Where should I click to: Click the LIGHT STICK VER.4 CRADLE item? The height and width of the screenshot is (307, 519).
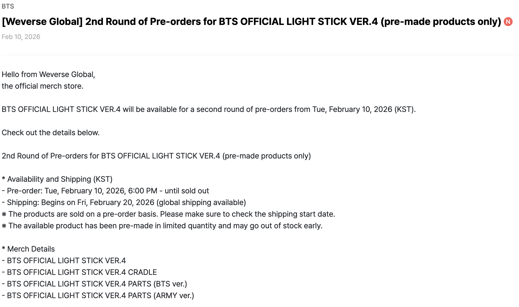pyautogui.click(x=79, y=272)
